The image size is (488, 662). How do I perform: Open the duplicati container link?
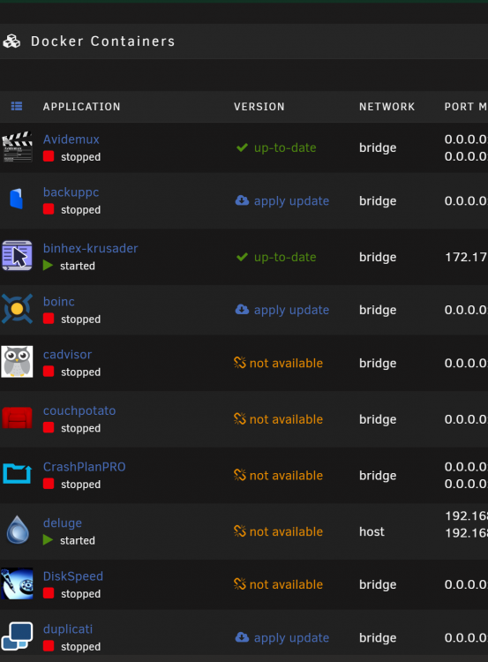tap(68, 629)
